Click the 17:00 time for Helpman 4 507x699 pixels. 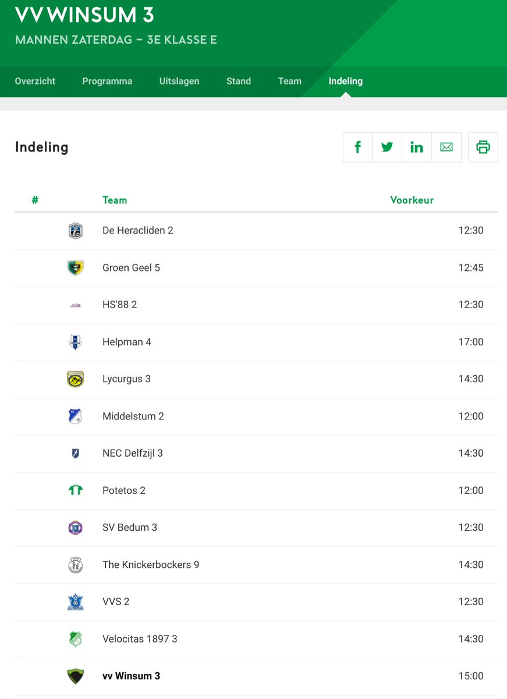pos(471,342)
